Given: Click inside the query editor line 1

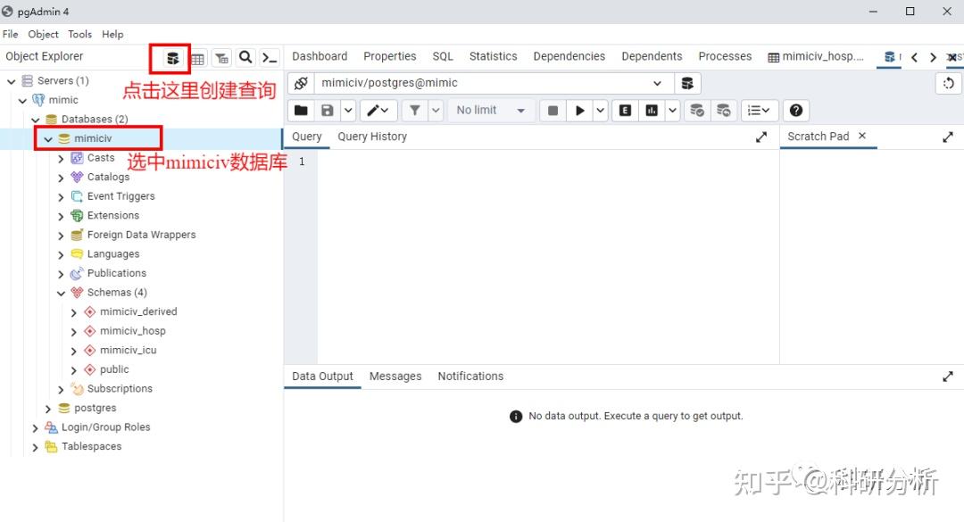Looking at the screenshot, I should point(547,162).
